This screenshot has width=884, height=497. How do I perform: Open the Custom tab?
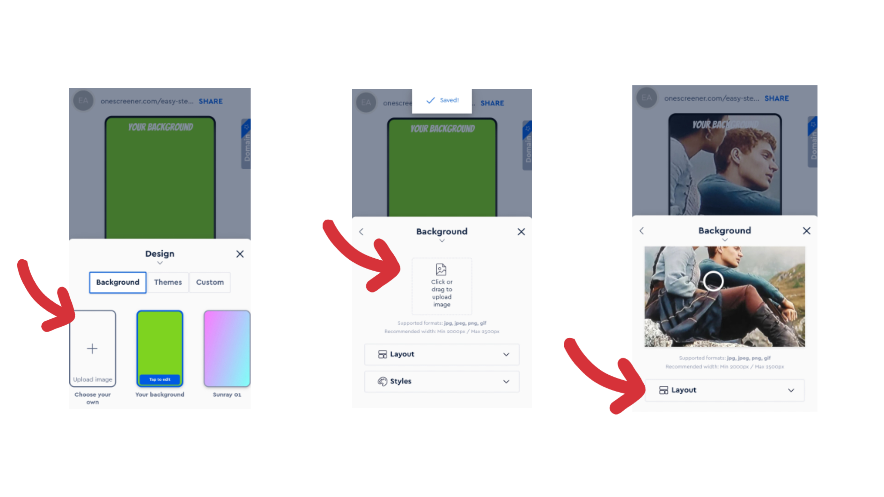coord(210,282)
